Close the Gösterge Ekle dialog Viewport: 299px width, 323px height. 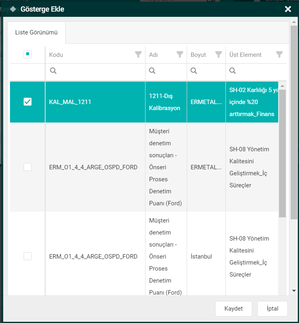(x=288, y=9)
